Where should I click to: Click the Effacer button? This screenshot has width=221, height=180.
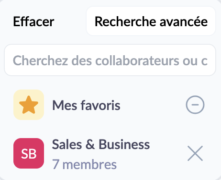pos(33,21)
